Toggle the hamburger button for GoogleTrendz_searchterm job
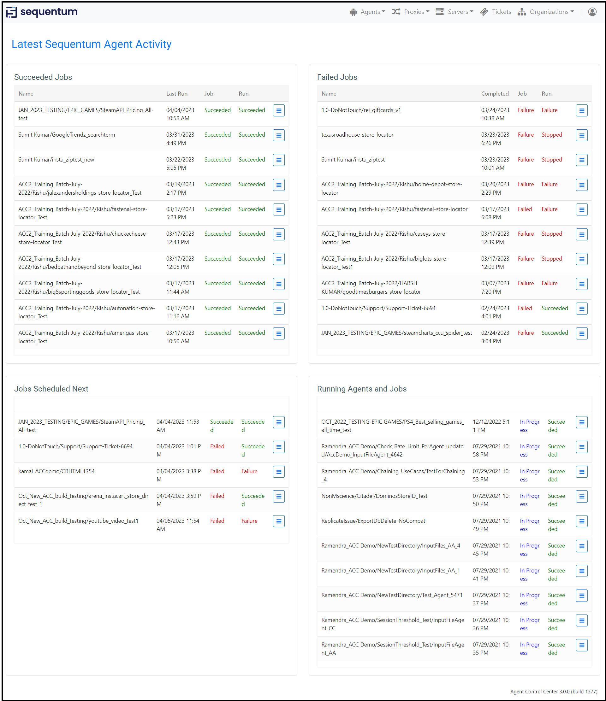This screenshot has height=701, width=606. coord(278,135)
